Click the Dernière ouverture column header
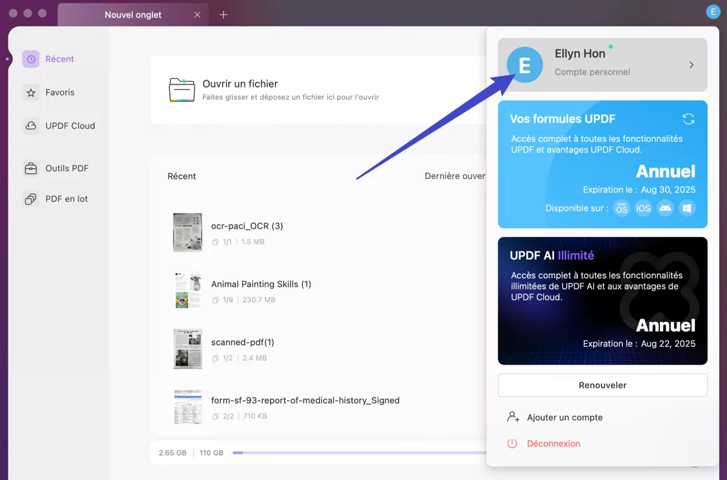Viewport: 727px width, 480px height. pos(456,176)
